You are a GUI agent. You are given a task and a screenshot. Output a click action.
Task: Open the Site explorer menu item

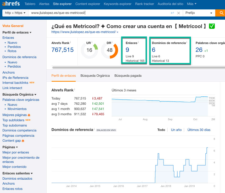click(62, 4)
